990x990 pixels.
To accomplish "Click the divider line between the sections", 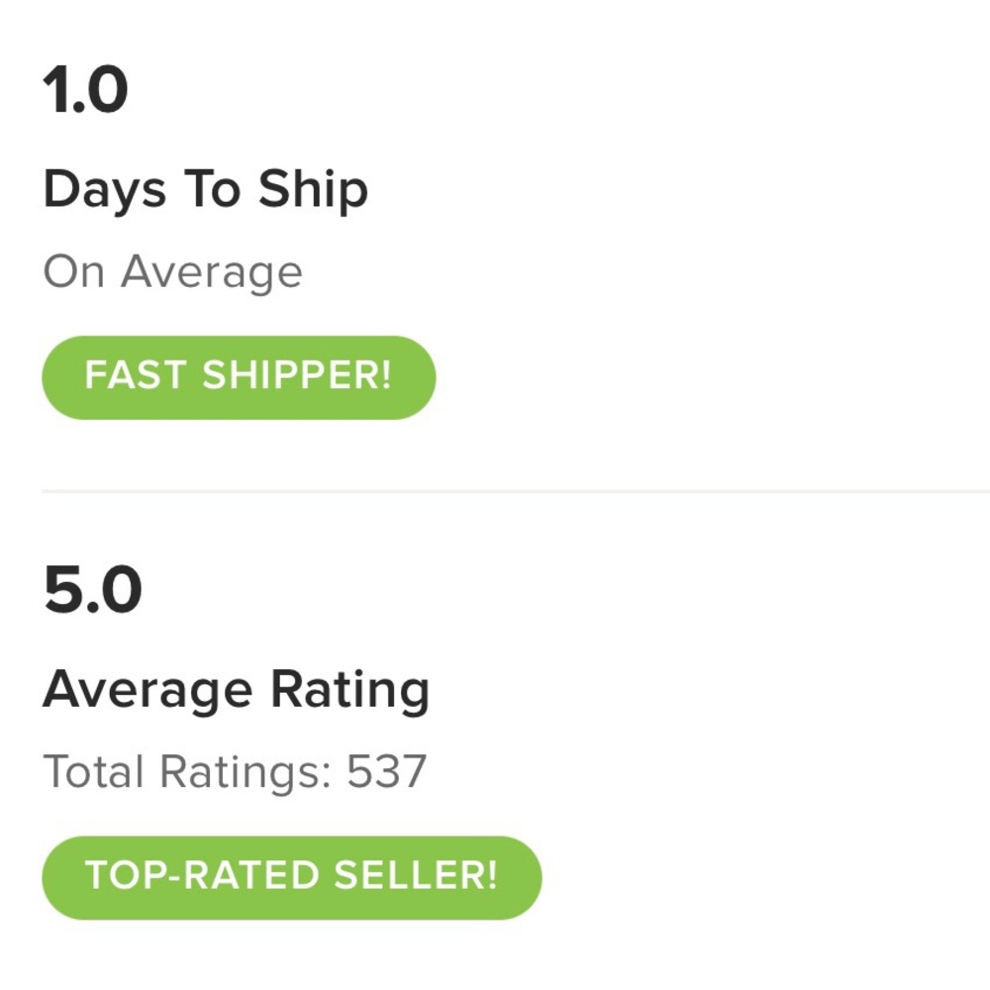I will pyautogui.click(x=516, y=491).
